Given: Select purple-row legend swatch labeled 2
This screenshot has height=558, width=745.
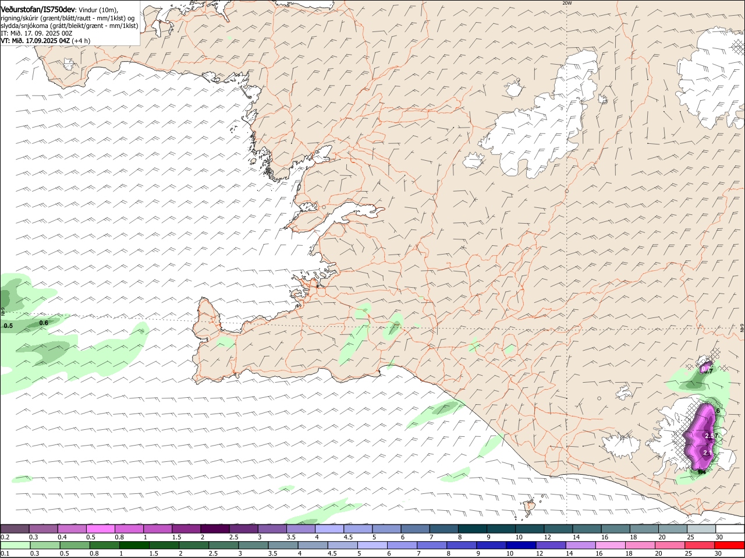Looking at the screenshot, I should [x=215, y=528].
